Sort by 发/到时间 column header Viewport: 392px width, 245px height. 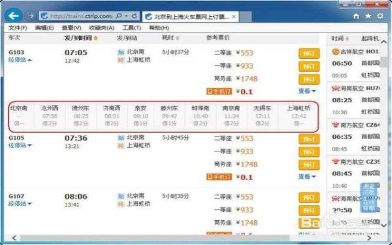pos(81,38)
